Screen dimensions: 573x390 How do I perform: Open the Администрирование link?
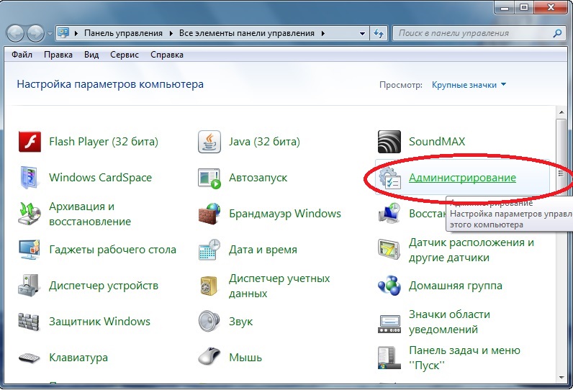coord(462,178)
